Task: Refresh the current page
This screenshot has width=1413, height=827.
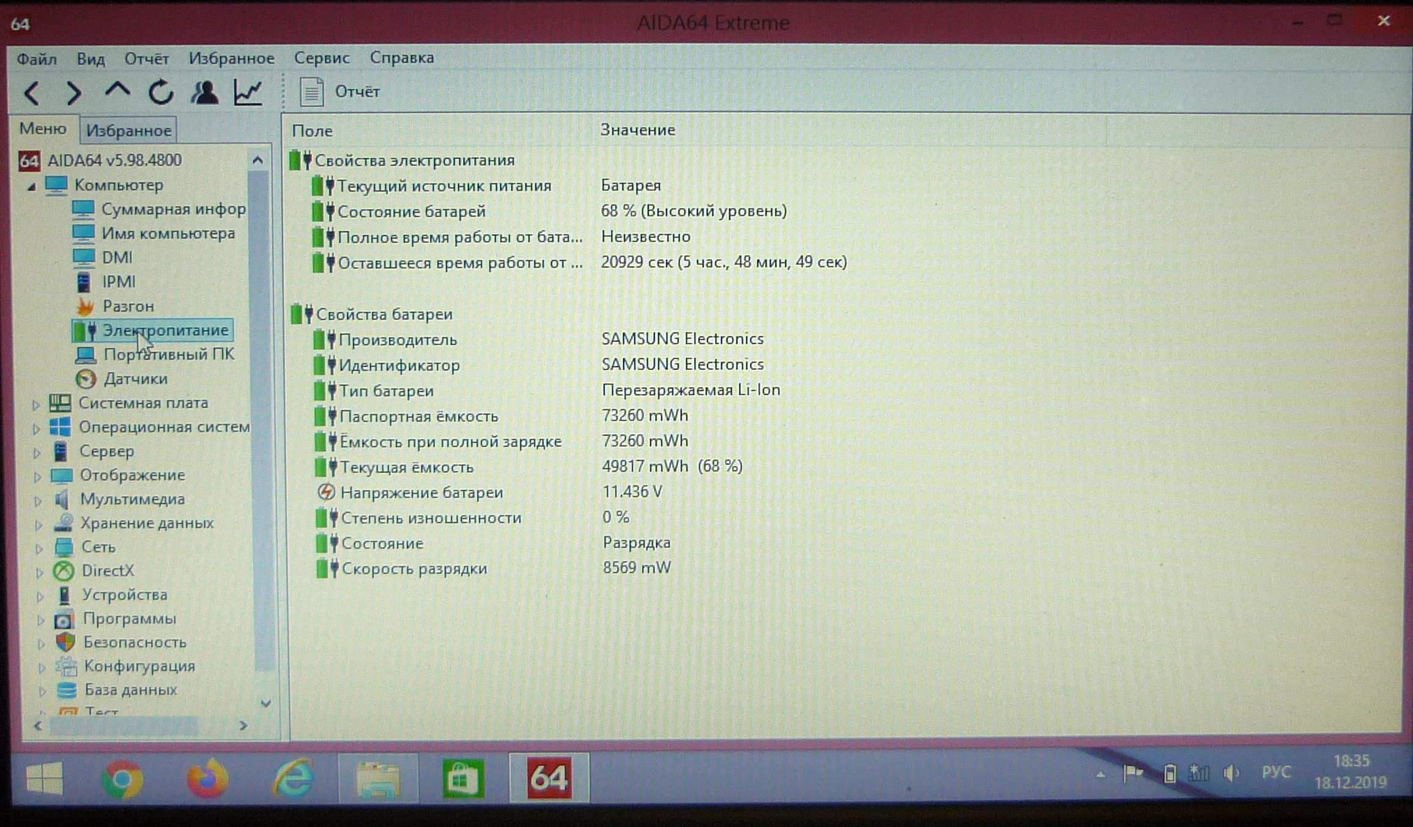Action: click(x=161, y=92)
